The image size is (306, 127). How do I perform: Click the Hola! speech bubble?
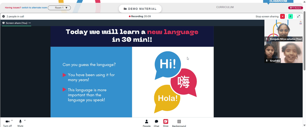point(167,98)
